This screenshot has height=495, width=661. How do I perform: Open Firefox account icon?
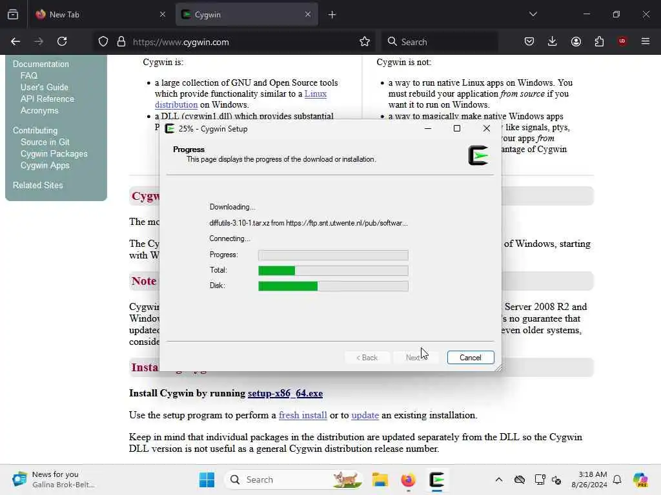point(576,41)
